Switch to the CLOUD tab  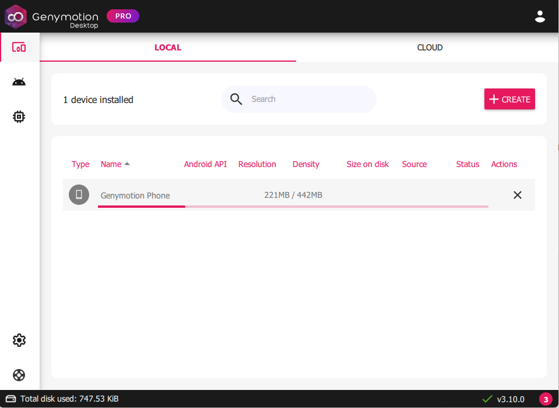430,47
